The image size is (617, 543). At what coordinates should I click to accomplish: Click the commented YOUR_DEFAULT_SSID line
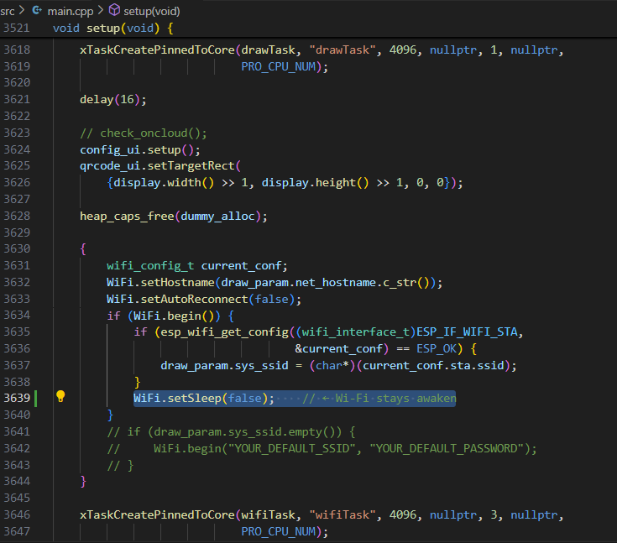tap(322, 448)
